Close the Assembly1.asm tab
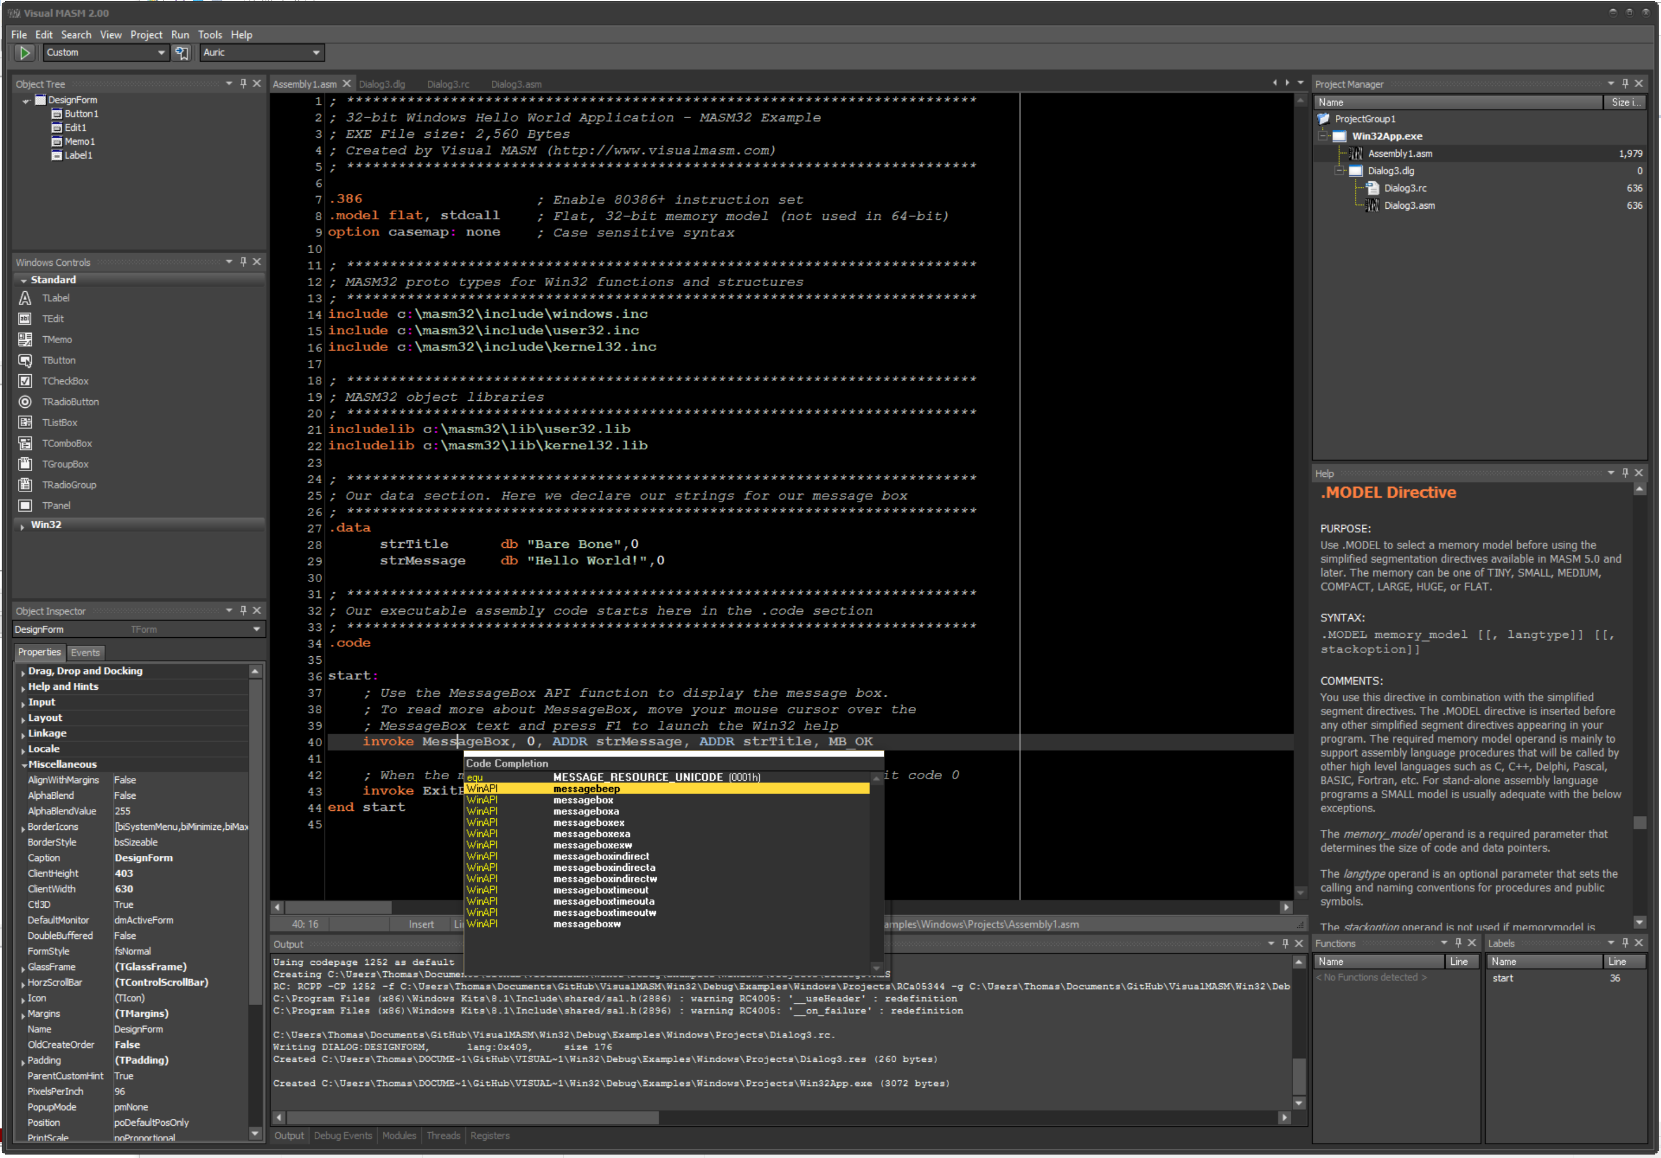Viewport: 1661px width, 1158px height. click(346, 84)
